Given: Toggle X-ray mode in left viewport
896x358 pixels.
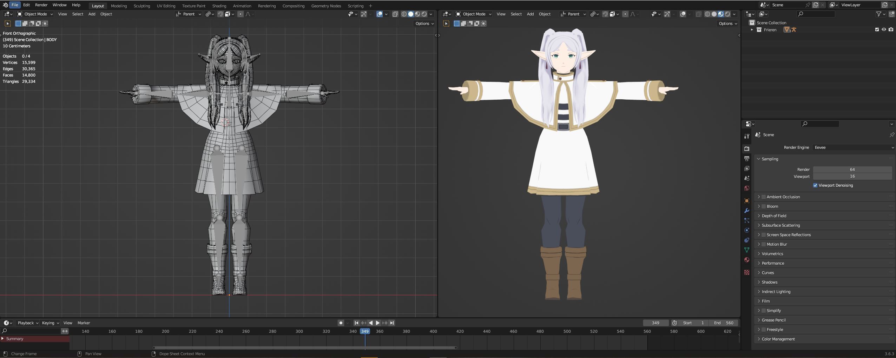Looking at the screenshot, I should (x=395, y=14).
